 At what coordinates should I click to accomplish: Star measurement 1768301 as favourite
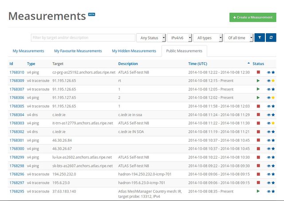273,140
